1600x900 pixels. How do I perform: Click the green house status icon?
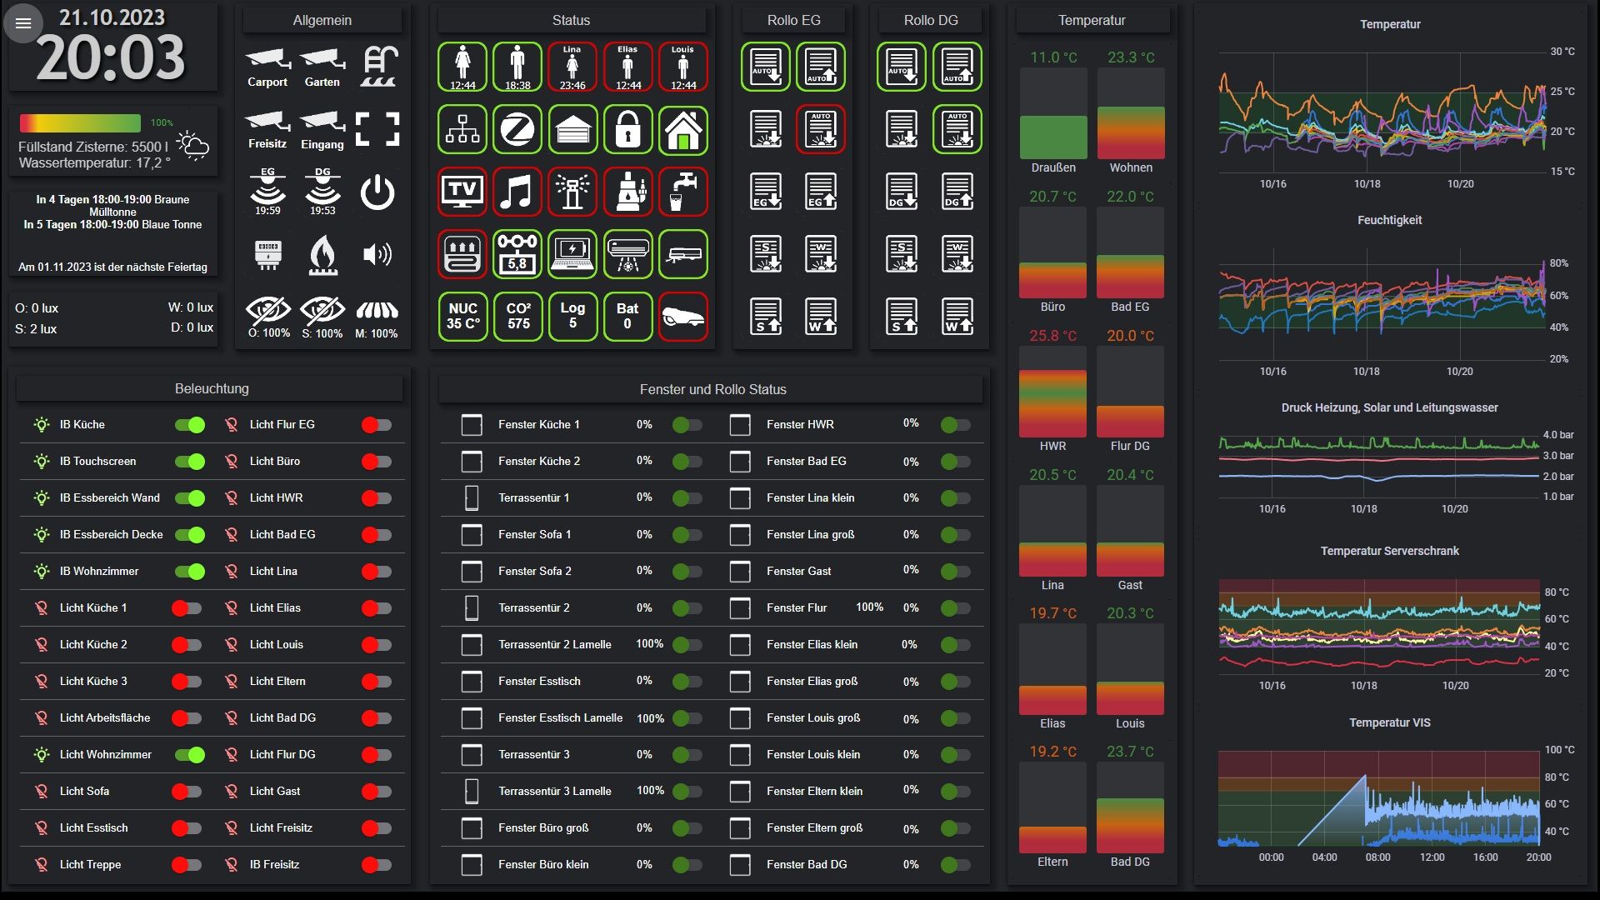[x=683, y=129]
